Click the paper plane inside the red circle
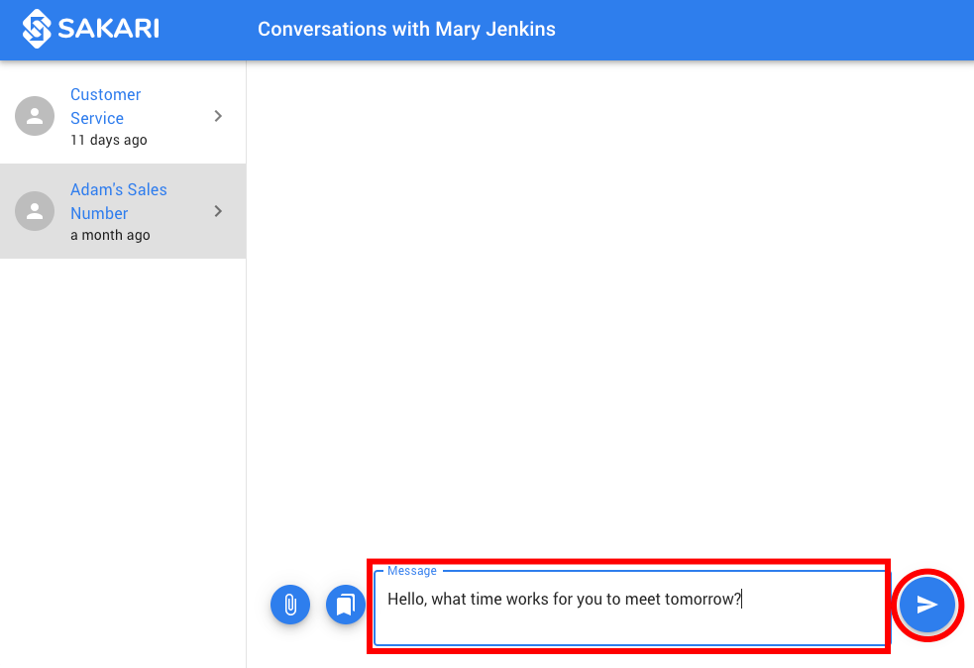 927,605
